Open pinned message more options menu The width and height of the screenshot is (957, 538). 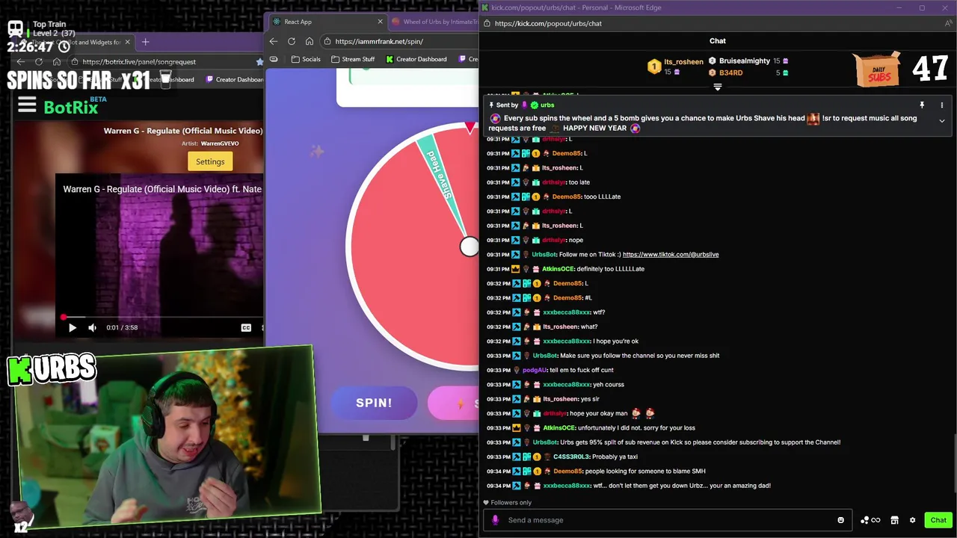tap(941, 105)
